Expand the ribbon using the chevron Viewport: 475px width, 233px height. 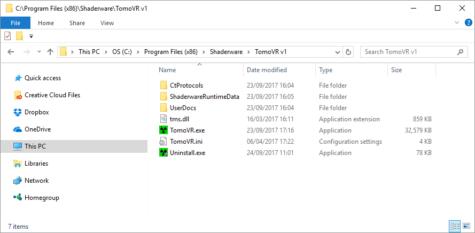click(457, 23)
